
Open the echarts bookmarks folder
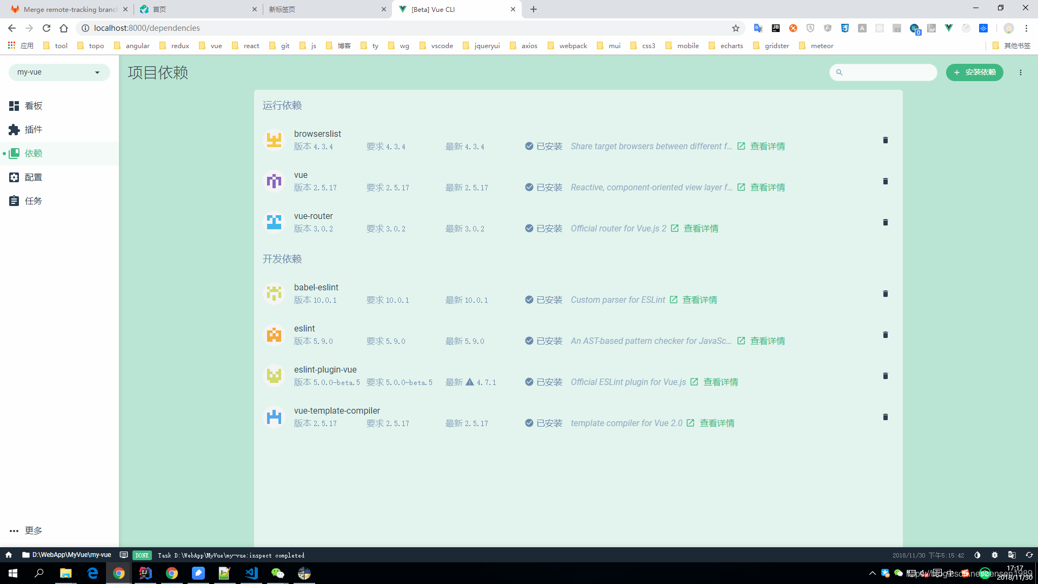point(726,46)
